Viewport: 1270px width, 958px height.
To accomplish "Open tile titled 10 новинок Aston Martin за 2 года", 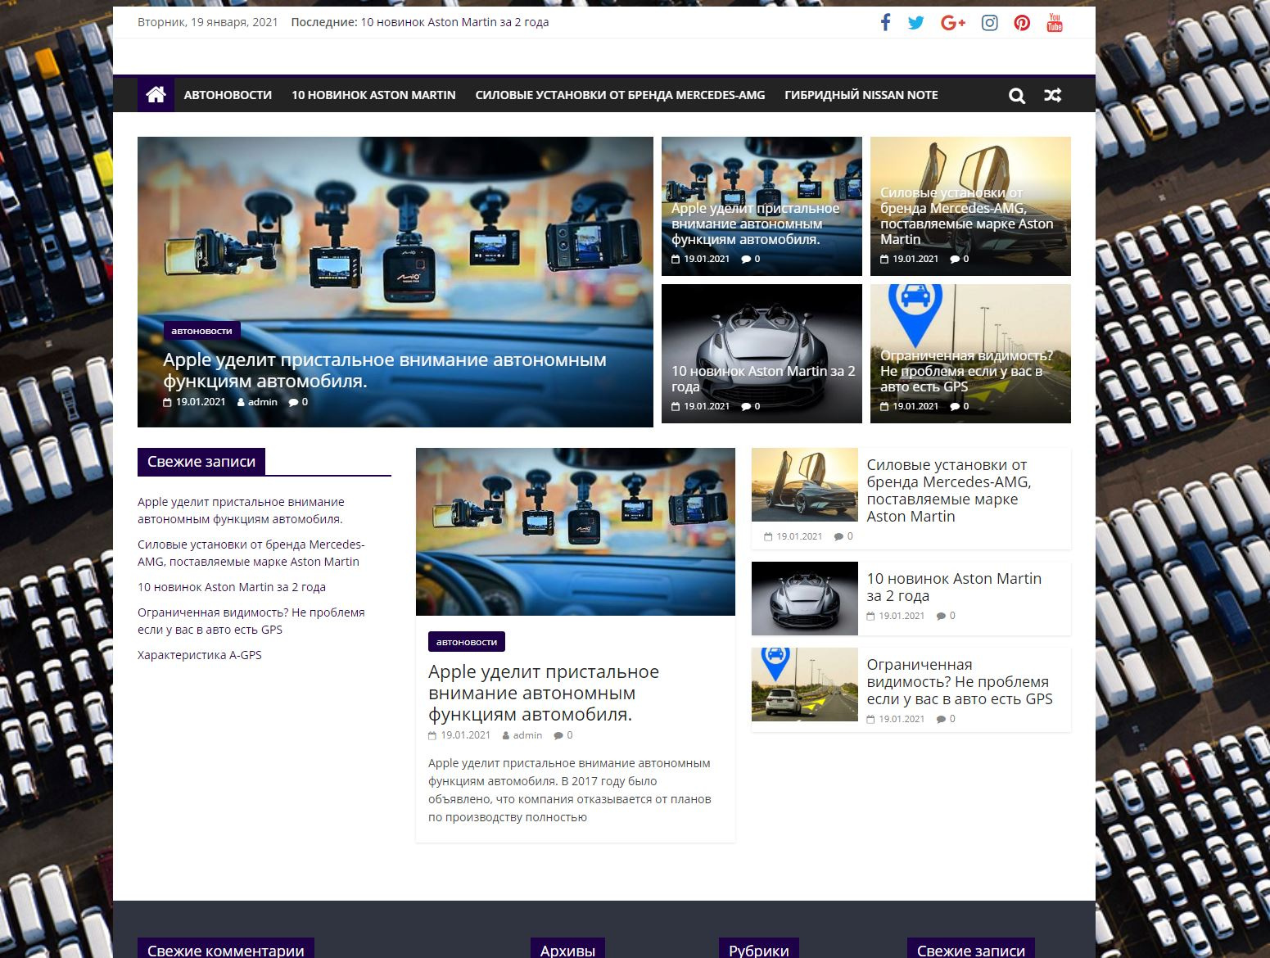I will pyautogui.click(x=762, y=354).
